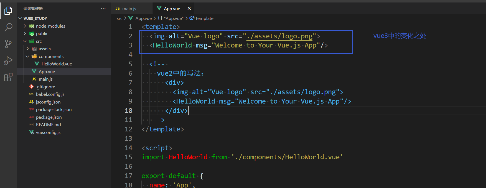Viewport: 486px width, 188px height.
Task: Click git icon beside .gitignore
Action: (31, 87)
